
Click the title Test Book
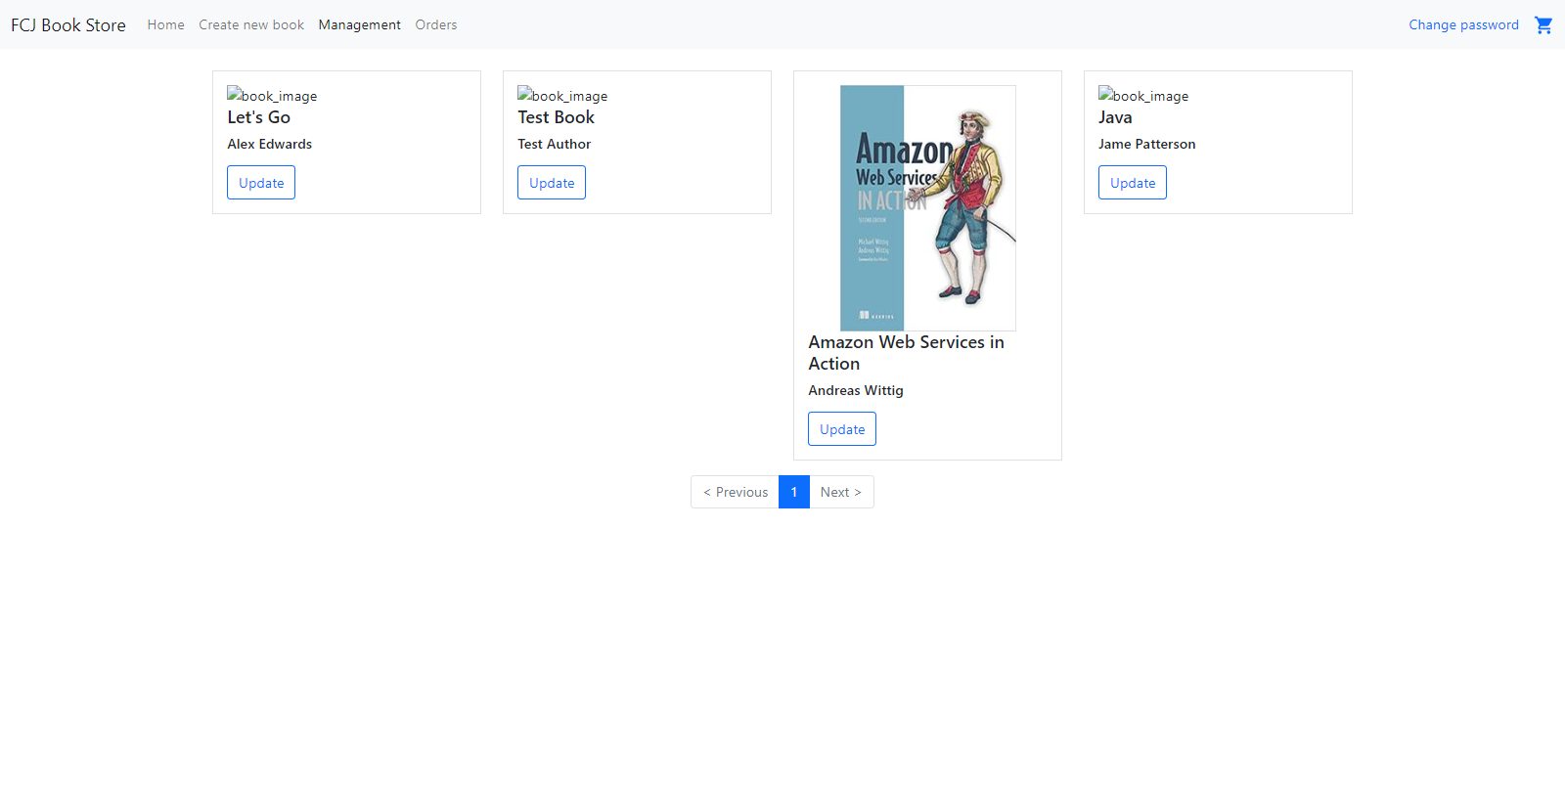[557, 117]
